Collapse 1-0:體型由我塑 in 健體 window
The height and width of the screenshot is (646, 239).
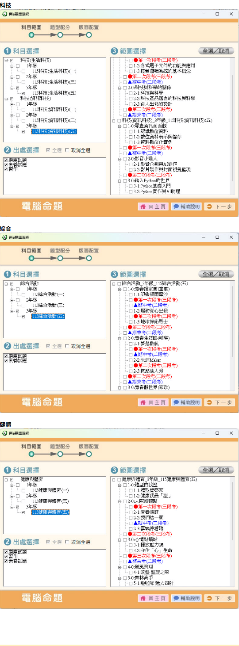pyautogui.click(x=119, y=485)
